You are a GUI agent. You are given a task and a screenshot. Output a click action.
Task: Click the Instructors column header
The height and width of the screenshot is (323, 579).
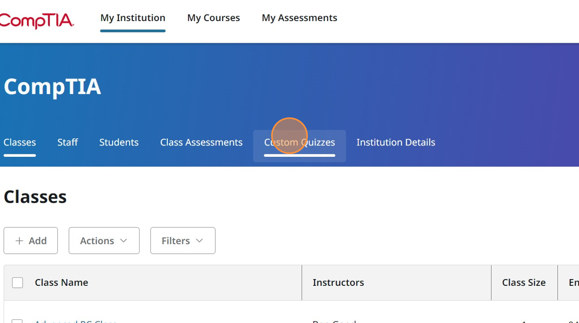pos(338,282)
